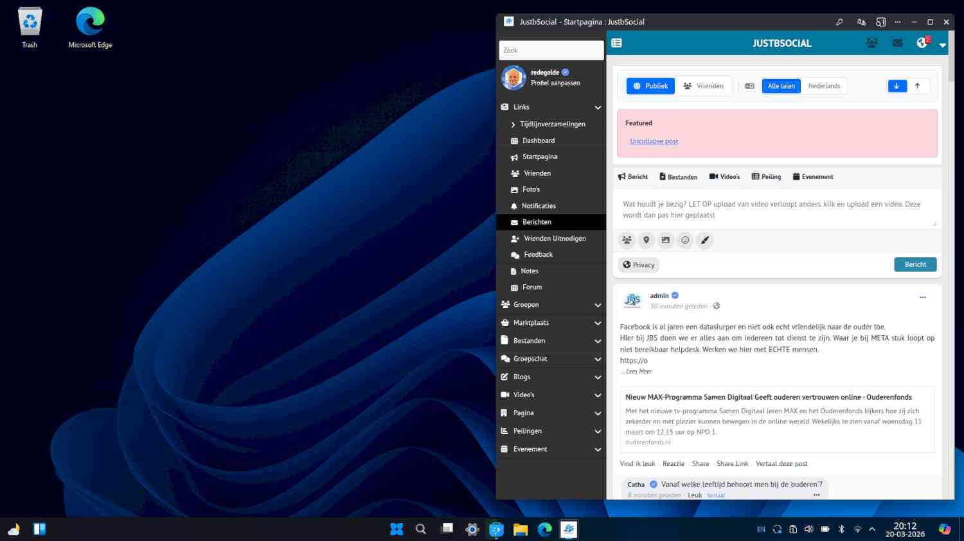Click the location pin icon in composer
This screenshot has height=541, width=964.
click(x=646, y=240)
